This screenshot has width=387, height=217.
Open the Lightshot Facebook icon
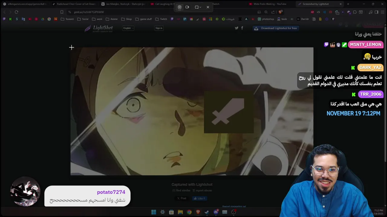242,28
